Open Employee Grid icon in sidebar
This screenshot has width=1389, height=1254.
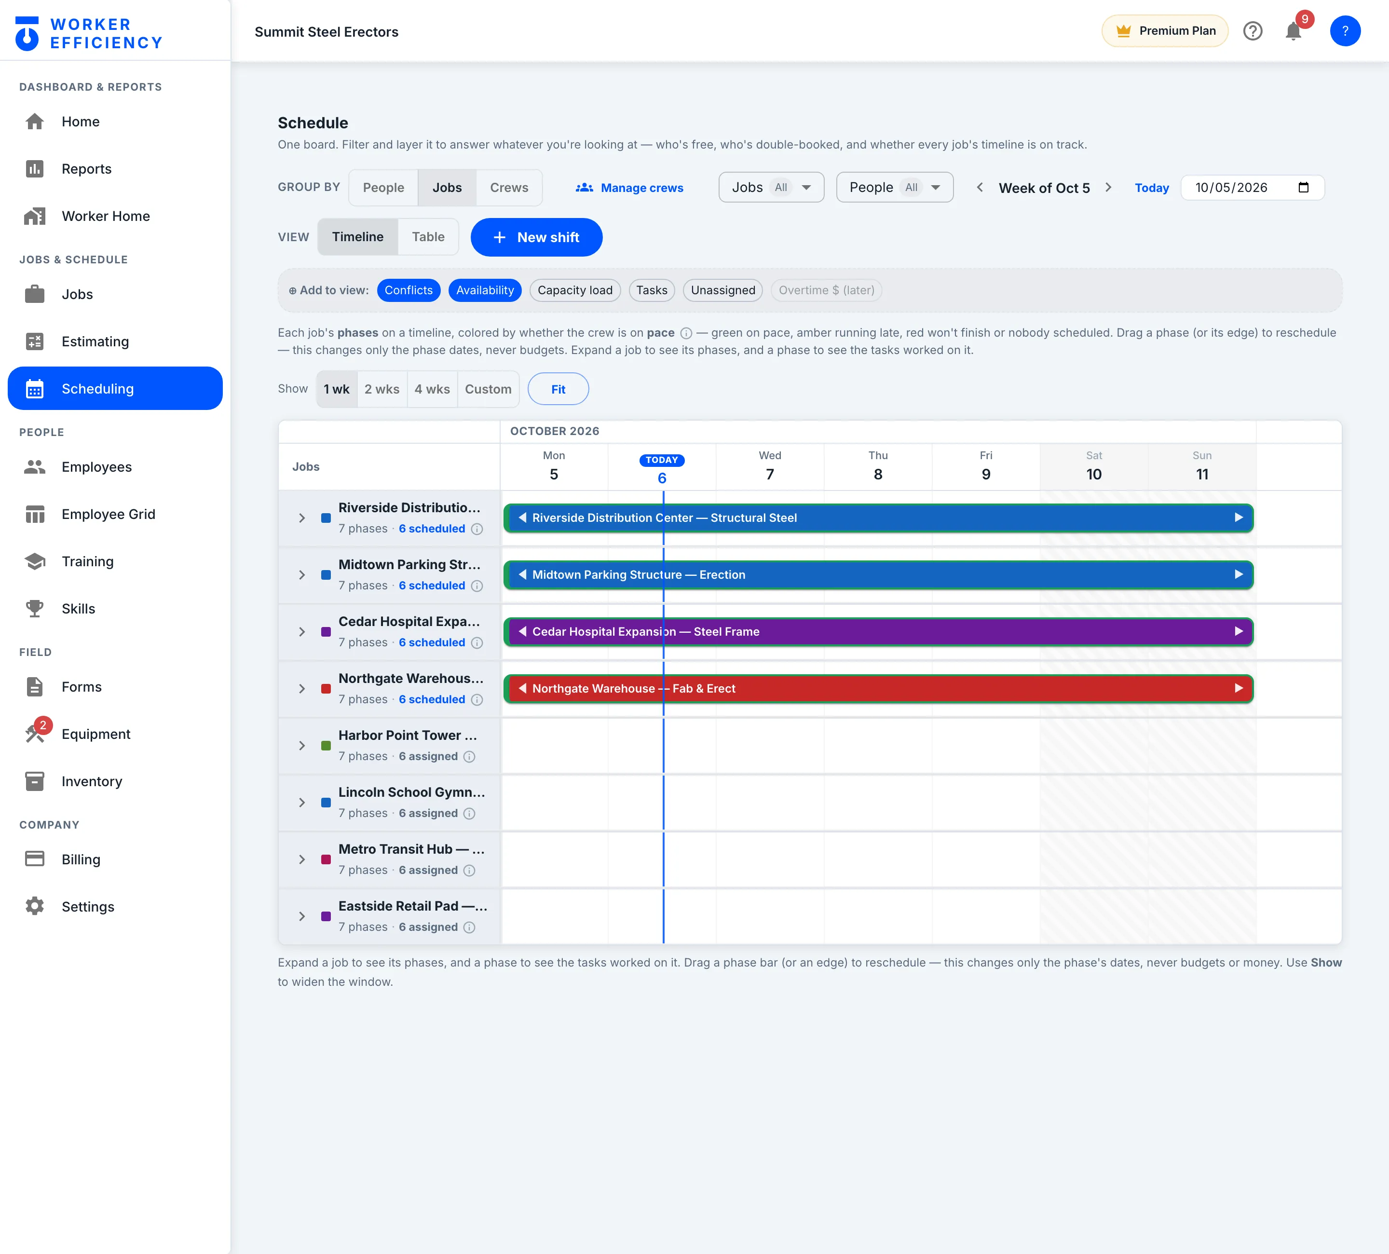(34, 514)
